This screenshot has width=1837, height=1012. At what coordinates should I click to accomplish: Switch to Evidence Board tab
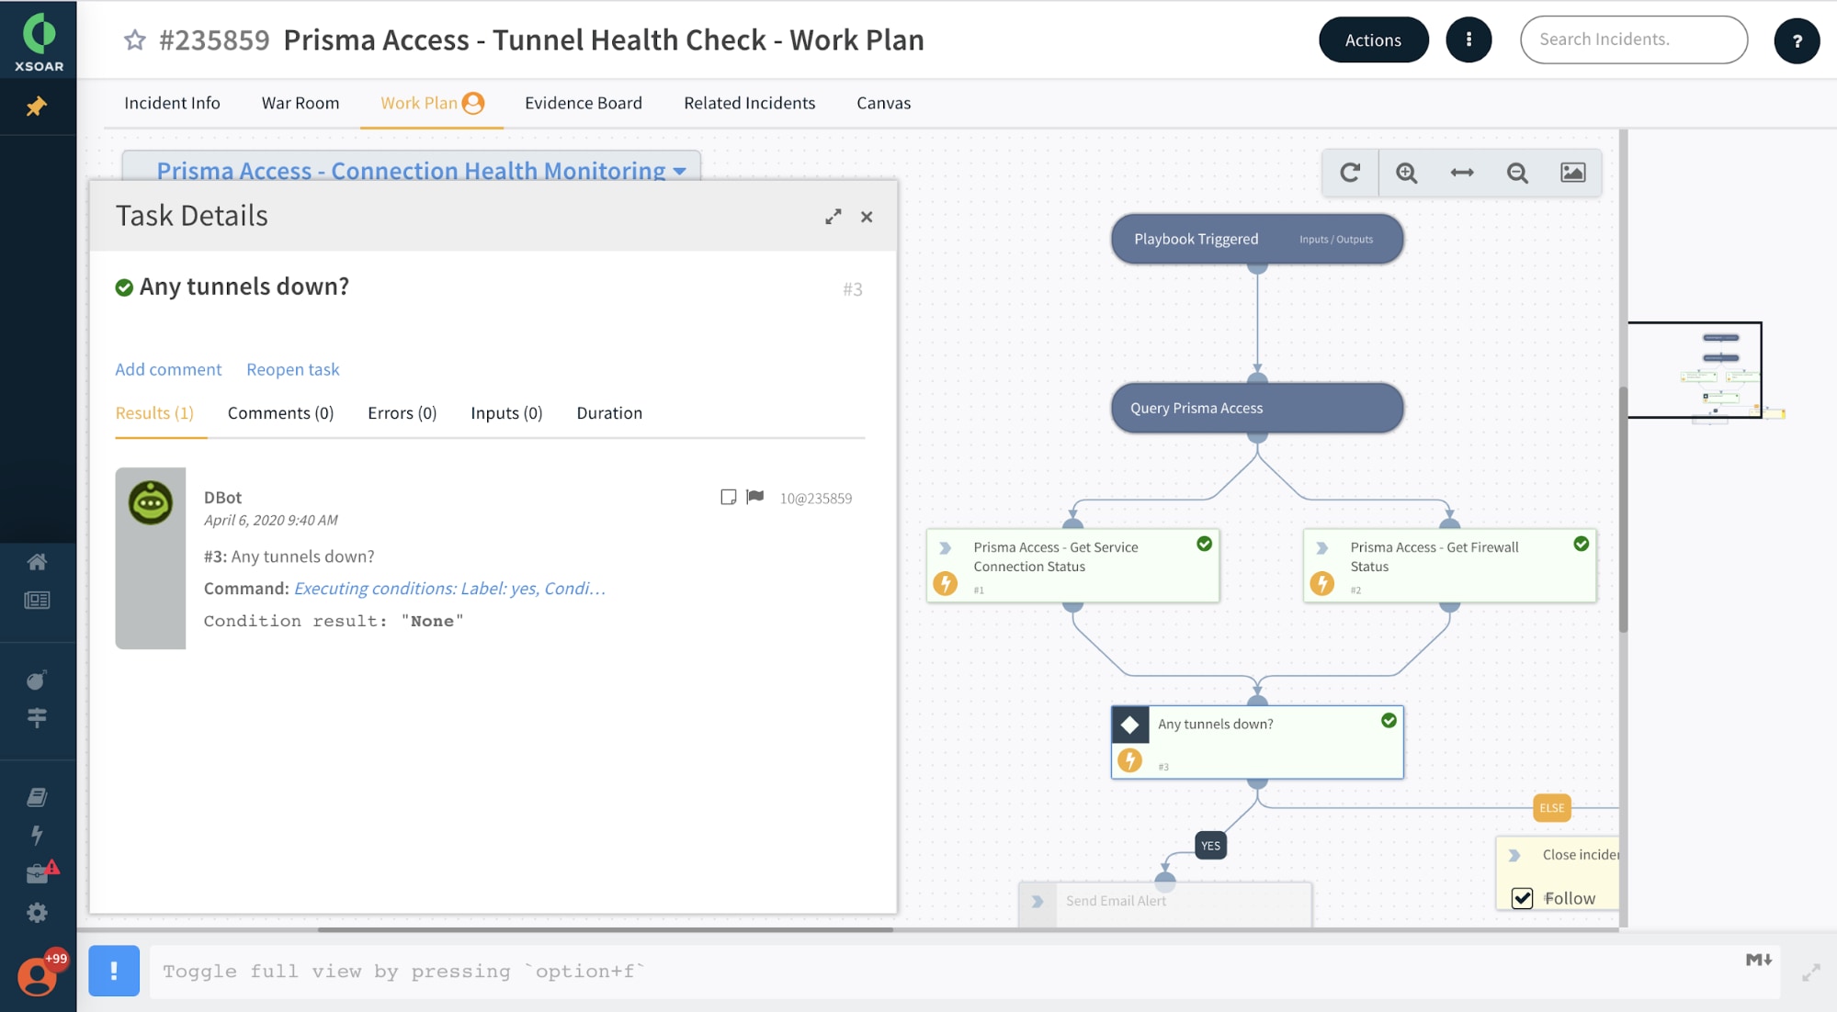tap(584, 103)
